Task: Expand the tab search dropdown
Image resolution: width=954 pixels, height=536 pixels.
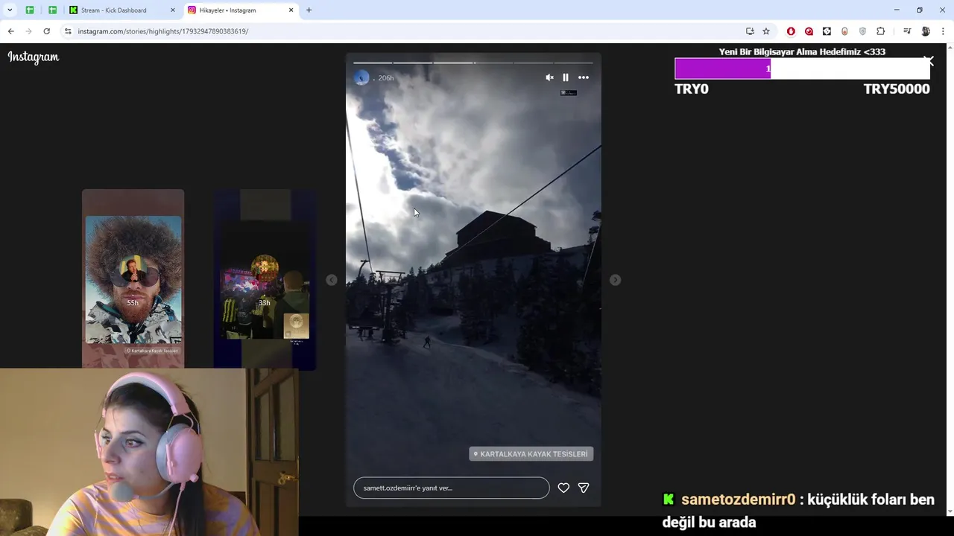Action: point(10,10)
